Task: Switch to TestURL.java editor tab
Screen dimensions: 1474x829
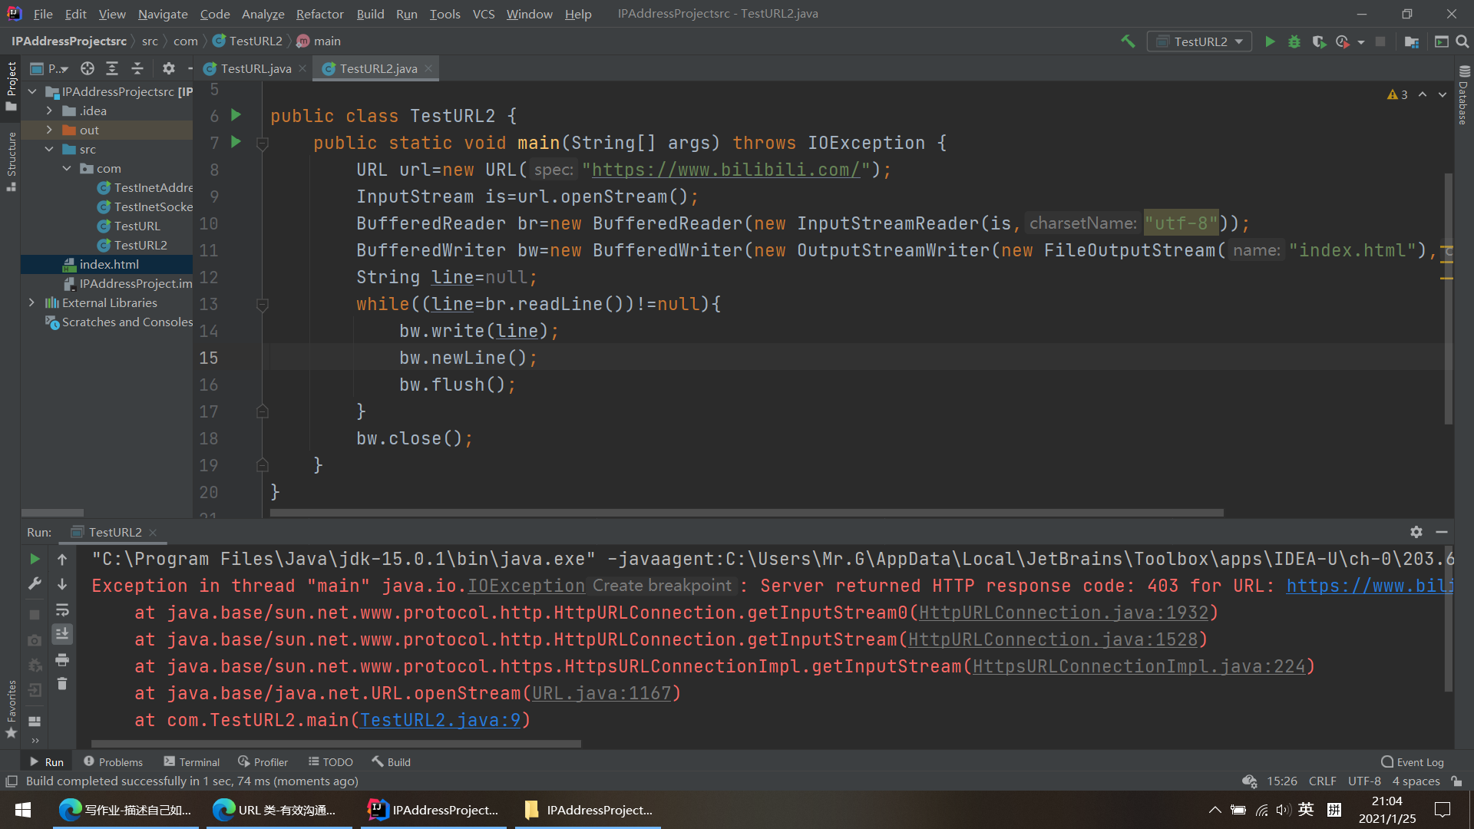Action: [255, 68]
